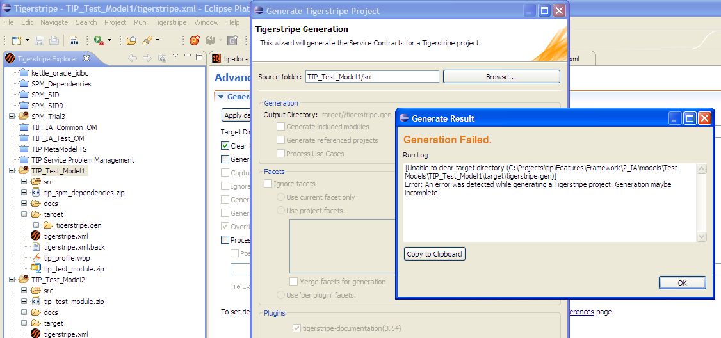Toggle the Clear checkbox in Advanced editor
Viewport: 721px width, 338px height.
pos(225,146)
